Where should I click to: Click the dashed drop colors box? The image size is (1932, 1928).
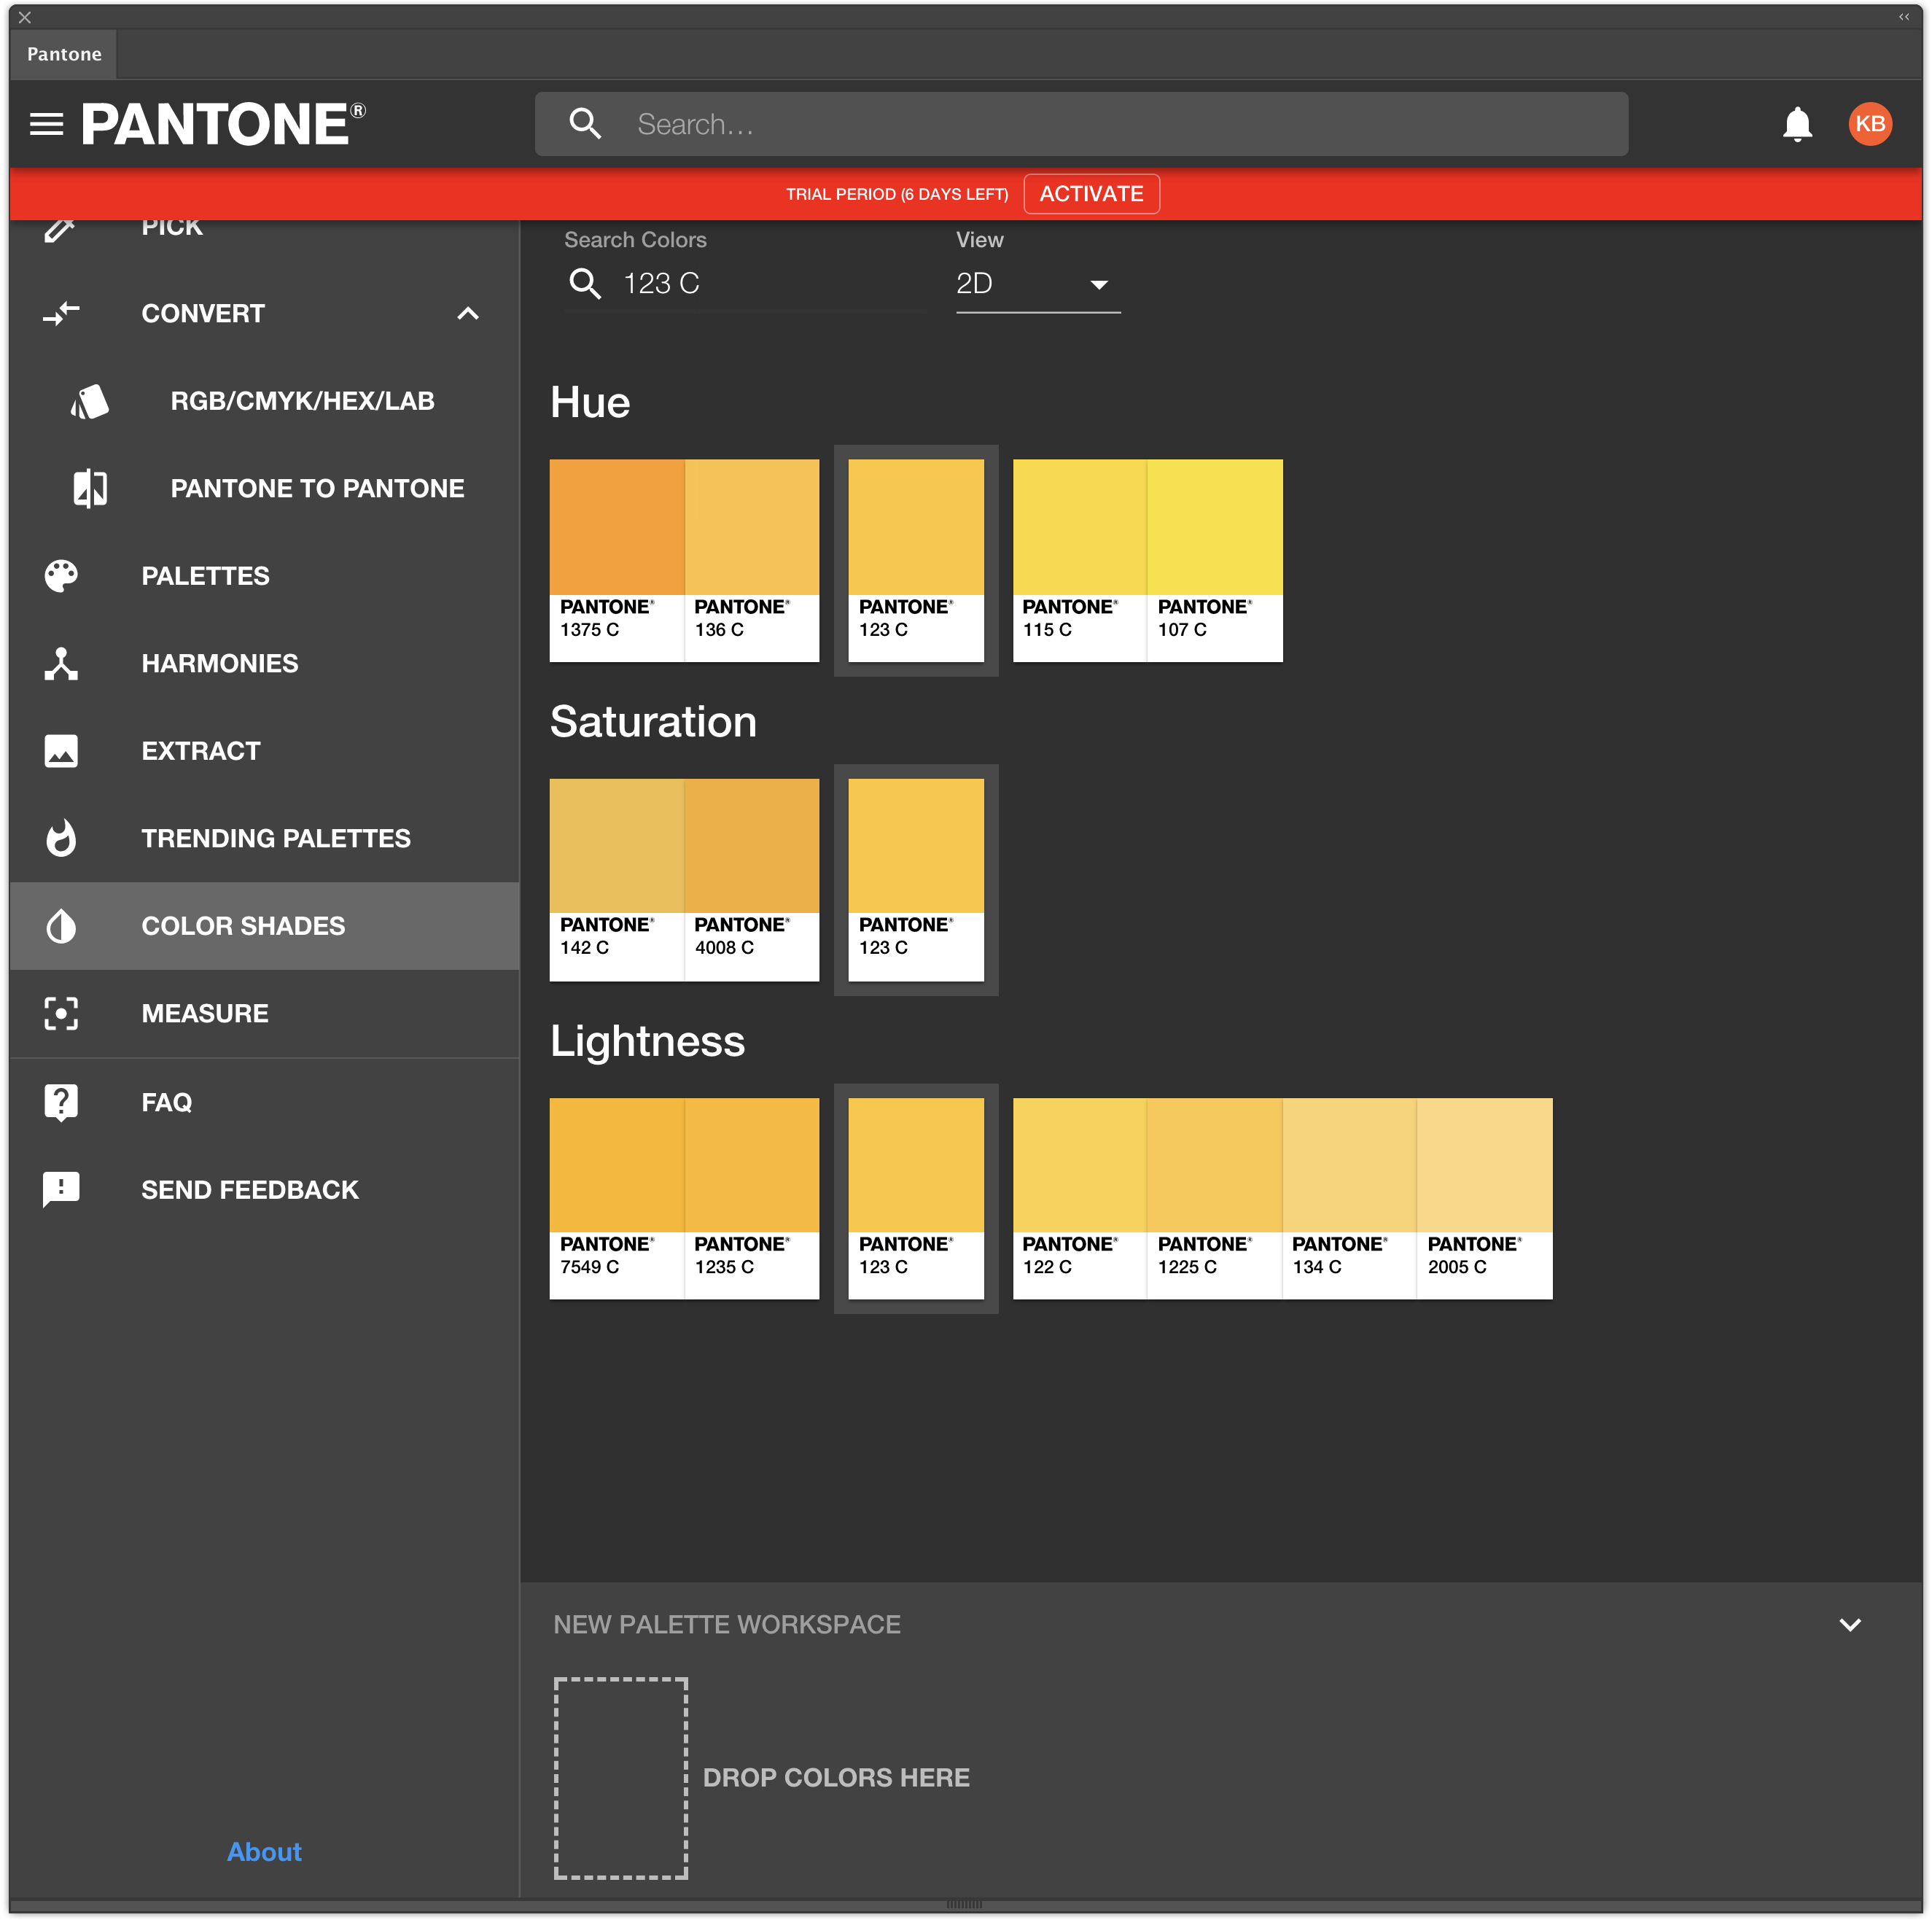click(x=621, y=1778)
